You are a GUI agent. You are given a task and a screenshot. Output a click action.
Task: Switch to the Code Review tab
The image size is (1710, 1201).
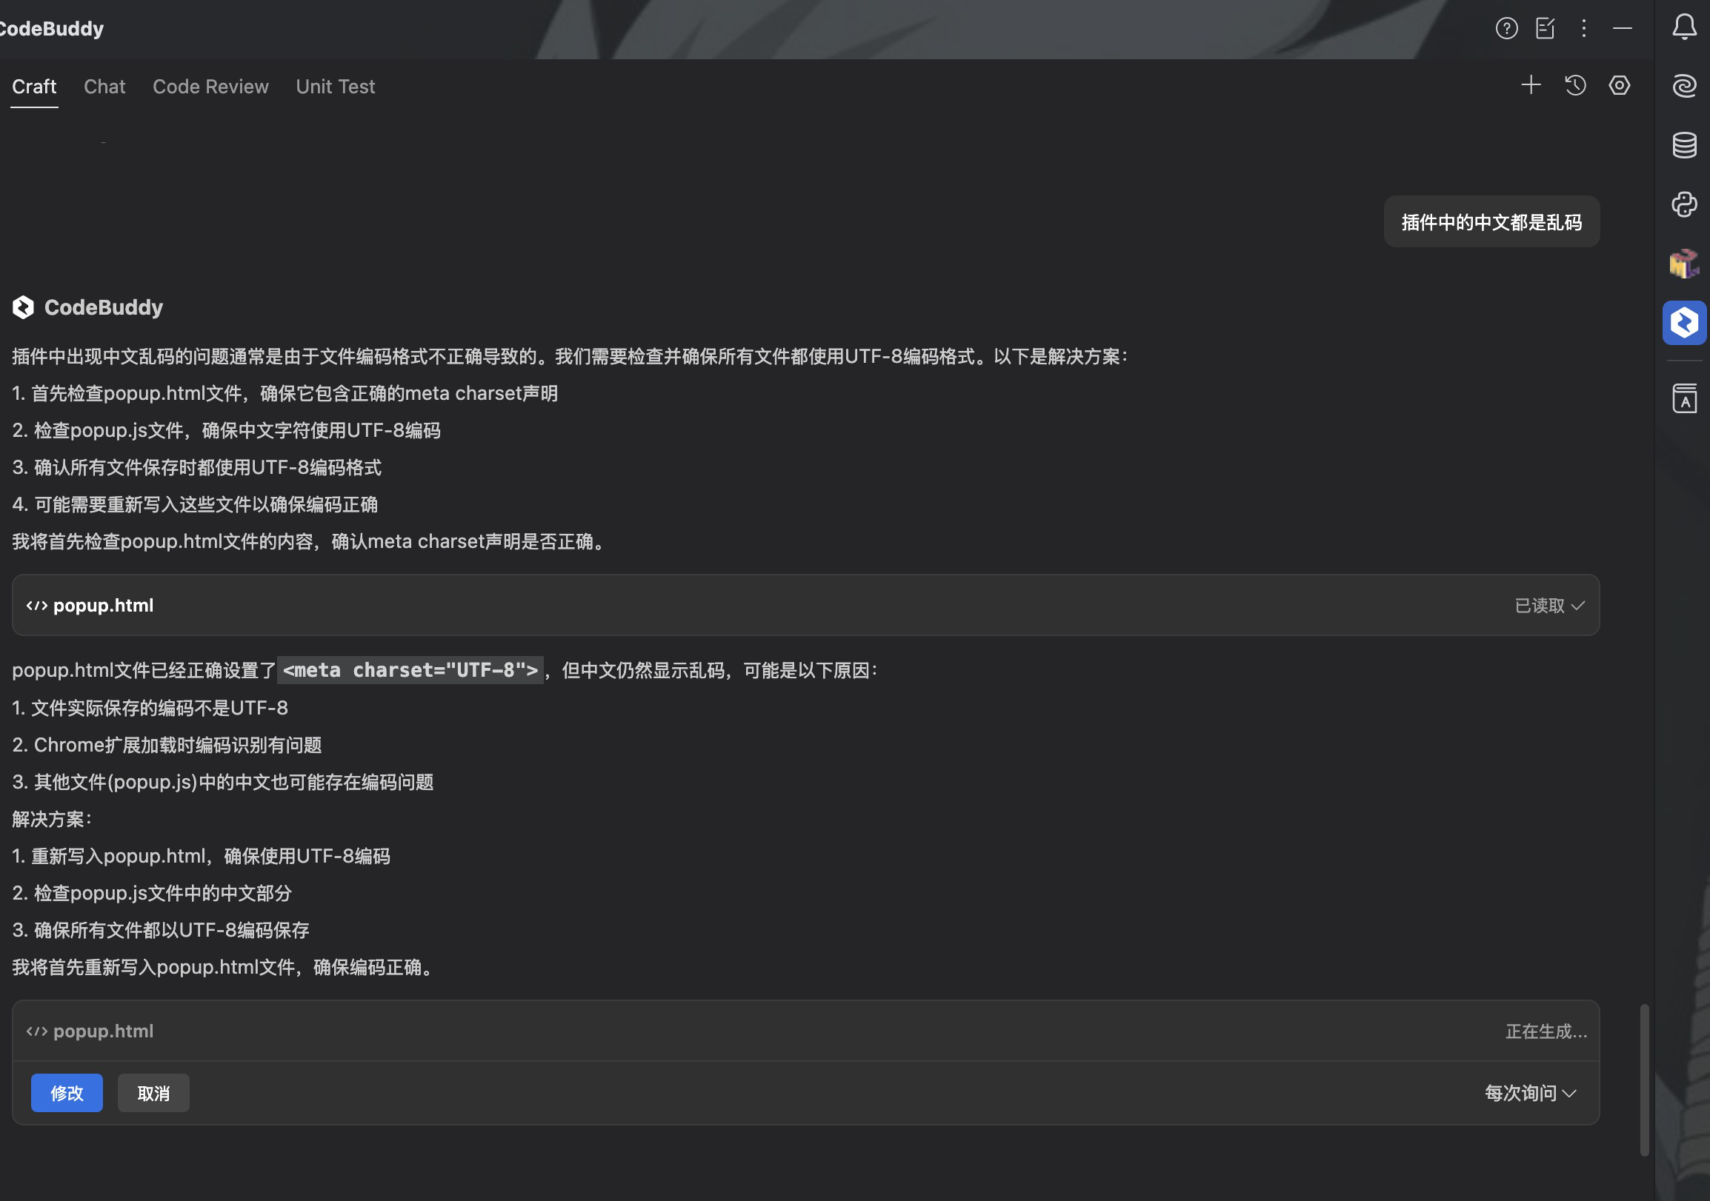tap(210, 87)
